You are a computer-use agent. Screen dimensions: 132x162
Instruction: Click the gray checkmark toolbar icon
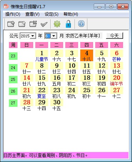tap(44, 24)
